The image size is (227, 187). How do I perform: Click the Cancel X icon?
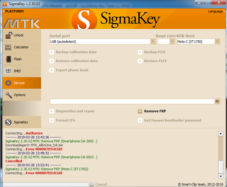(x=92, y=184)
